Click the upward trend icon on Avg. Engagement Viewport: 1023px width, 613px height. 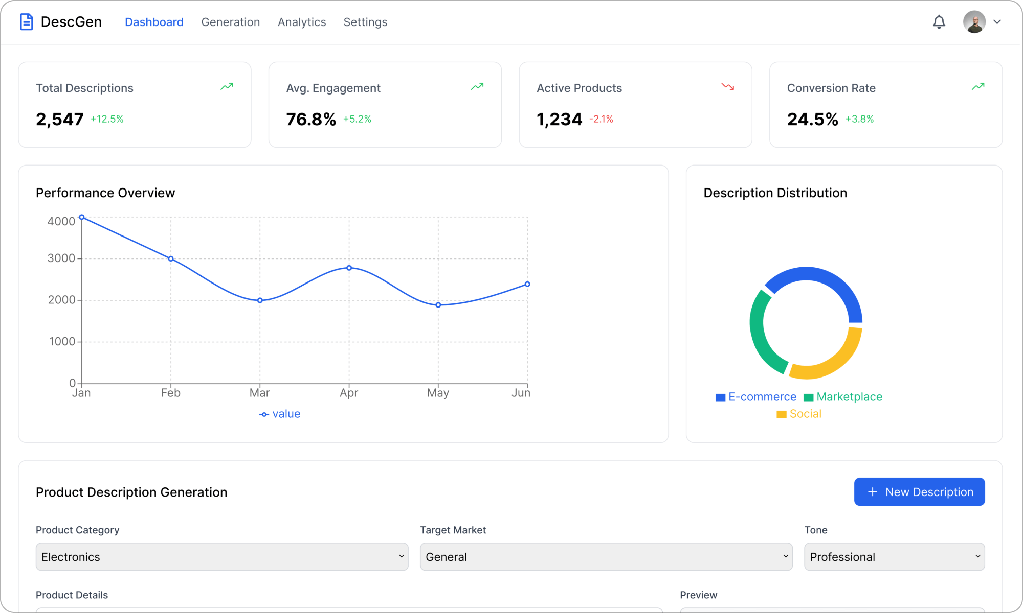477,87
